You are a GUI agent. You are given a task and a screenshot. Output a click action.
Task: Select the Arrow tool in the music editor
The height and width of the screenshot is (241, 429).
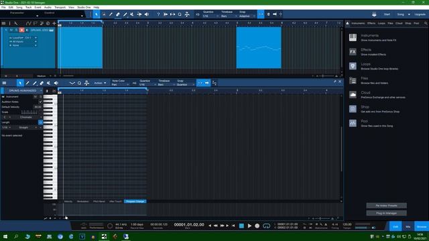[x=20, y=83]
